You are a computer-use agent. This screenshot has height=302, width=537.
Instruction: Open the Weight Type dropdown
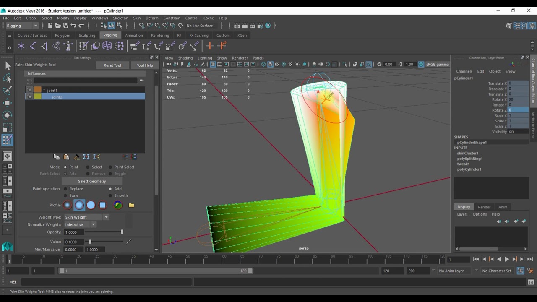point(86,217)
